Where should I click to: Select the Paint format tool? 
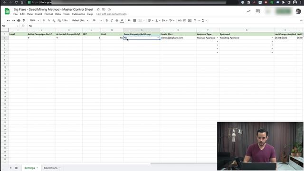point(24,20)
